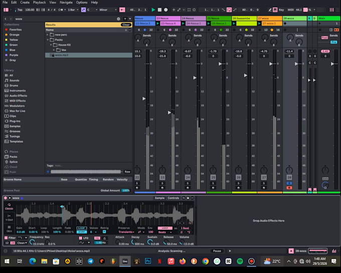341x273 pixels.
Task: Open the MIDI Effects library category
Action: 15,101
